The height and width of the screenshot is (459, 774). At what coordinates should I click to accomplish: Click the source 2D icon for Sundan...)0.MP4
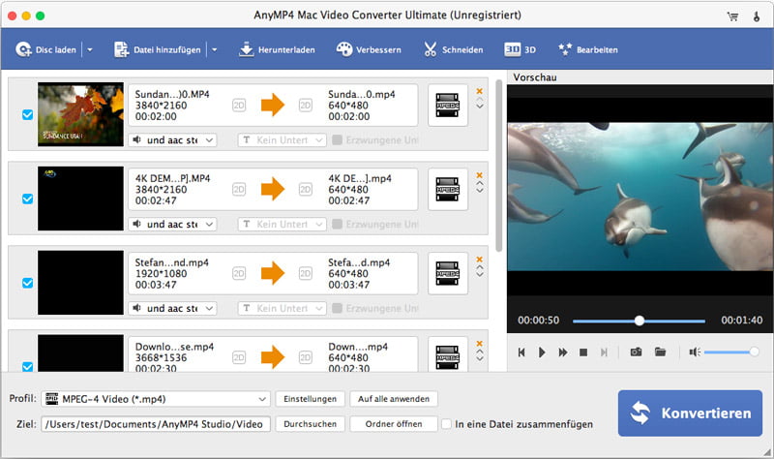click(x=239, y=106)
